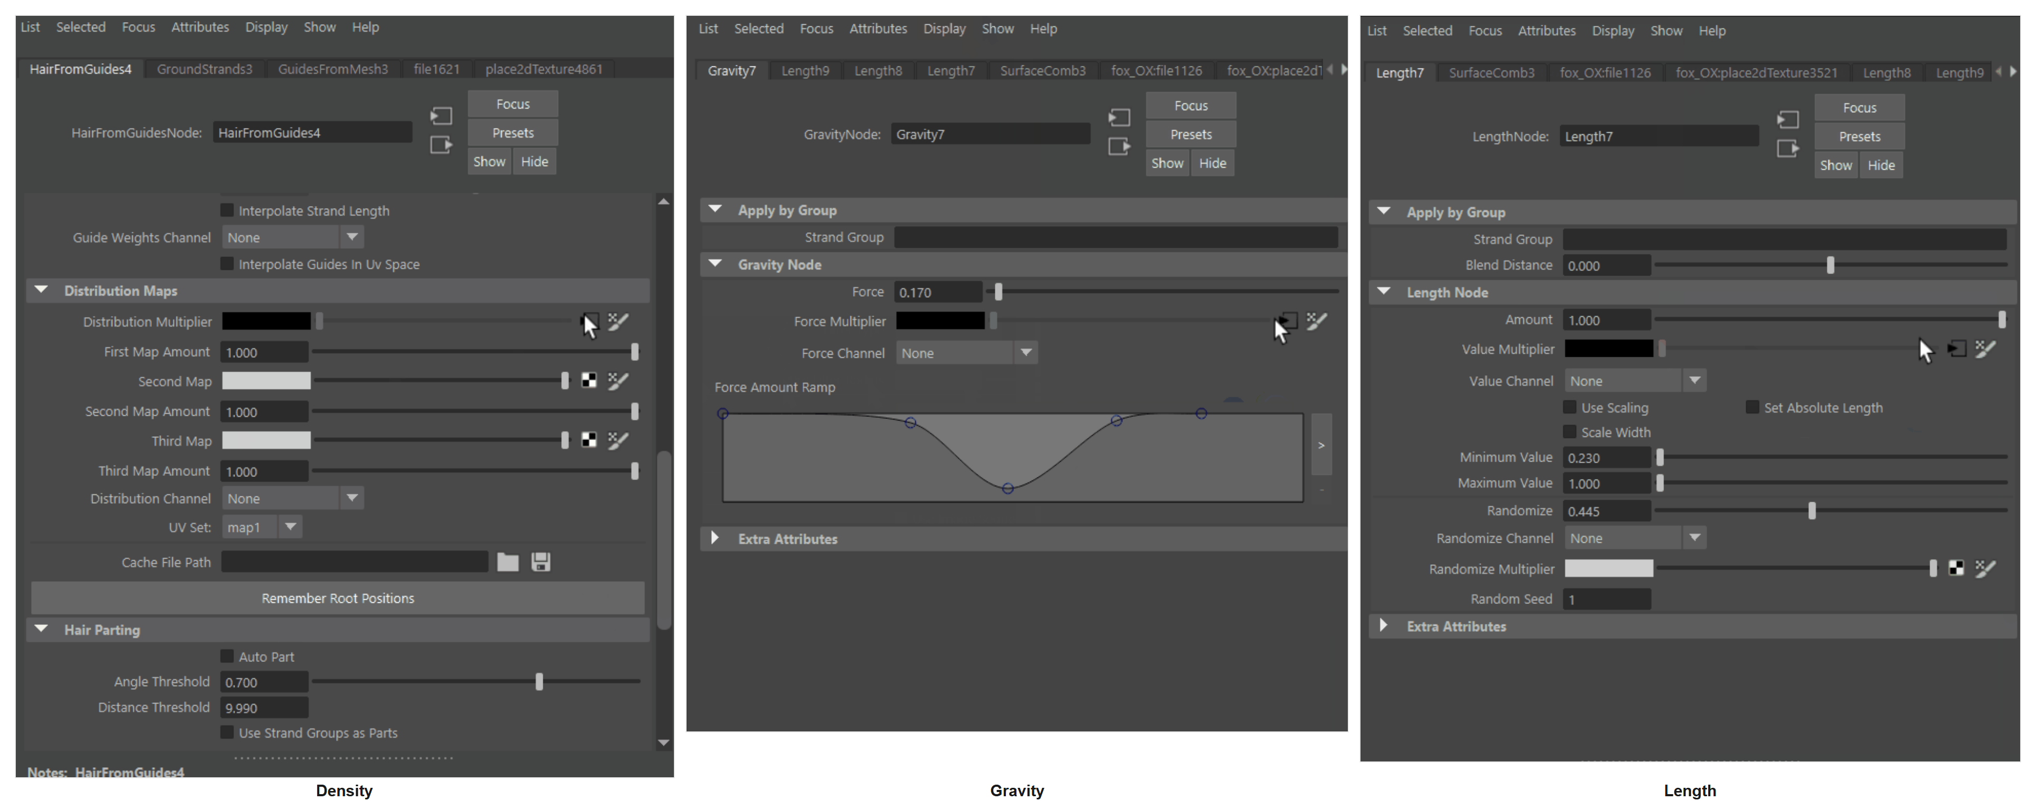Click paint brush icon beside Distribution Multiplier
This screenshot has width=2036, height=811.
coord(618,321)
